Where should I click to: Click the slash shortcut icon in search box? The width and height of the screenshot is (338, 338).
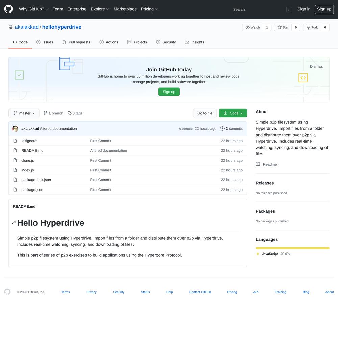pos(289,9)
